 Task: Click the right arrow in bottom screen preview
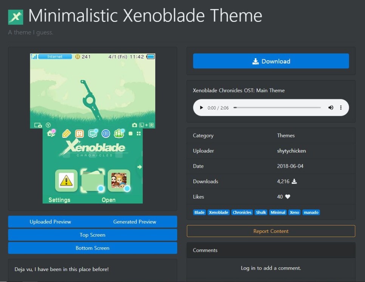click(x=139, y=167)
